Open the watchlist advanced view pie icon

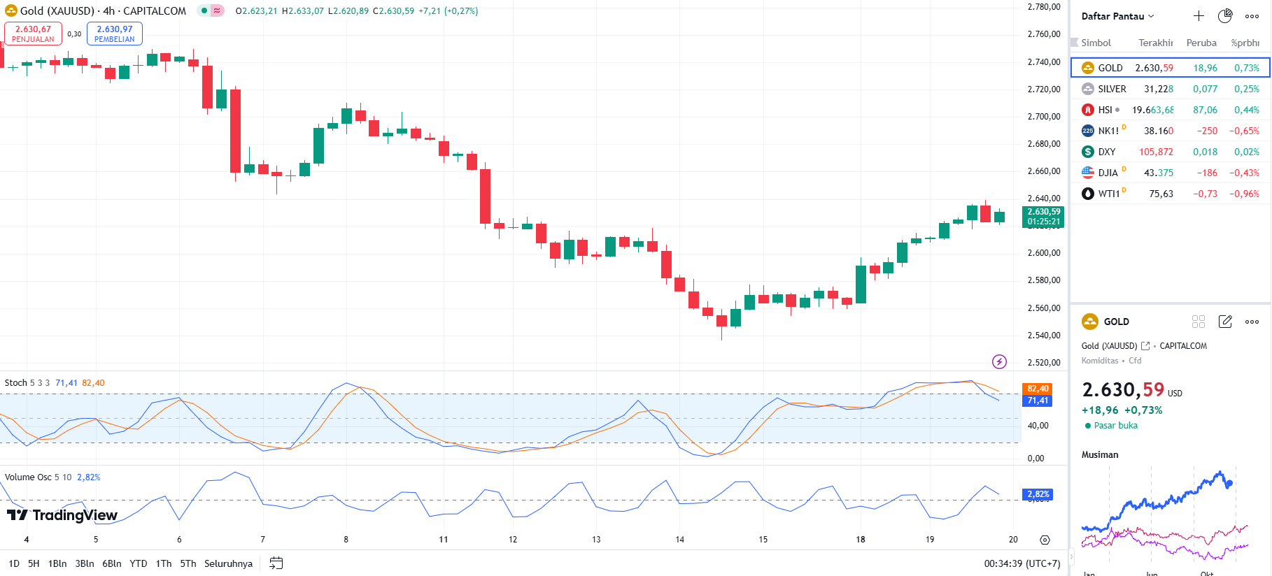coord(1225,16)
